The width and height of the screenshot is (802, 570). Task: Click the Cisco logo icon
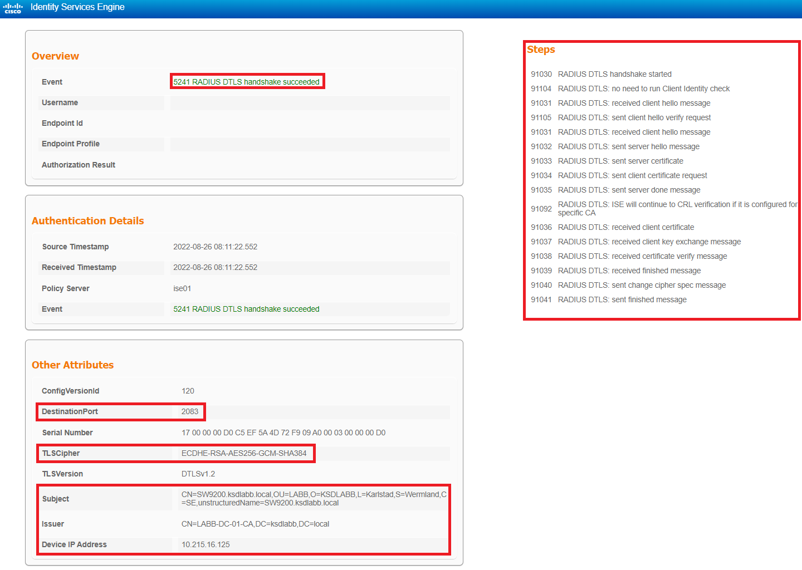coord(13,8)
